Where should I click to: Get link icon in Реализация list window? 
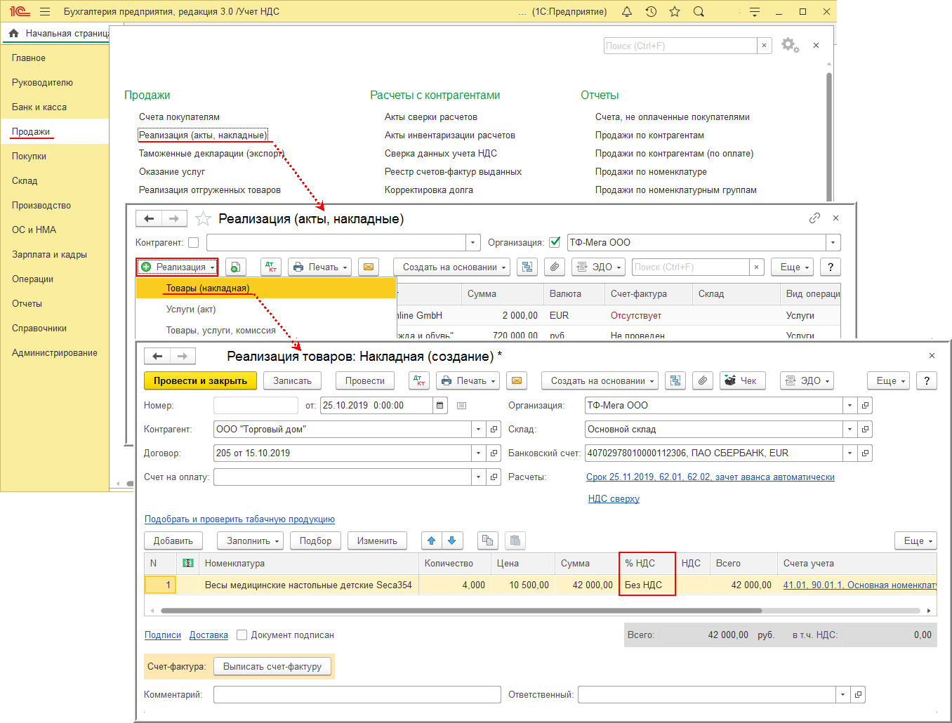(814, 218)
